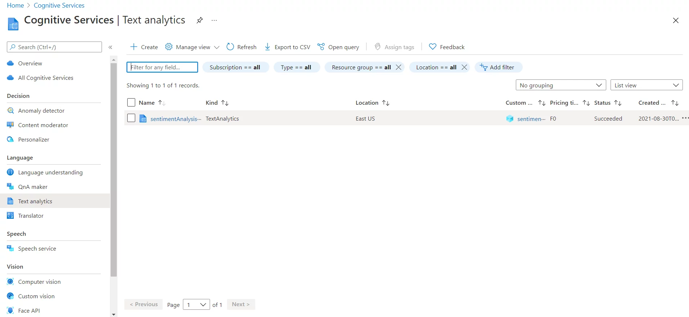Click the sidebar scroll up arrow

[x=114, y=60]
